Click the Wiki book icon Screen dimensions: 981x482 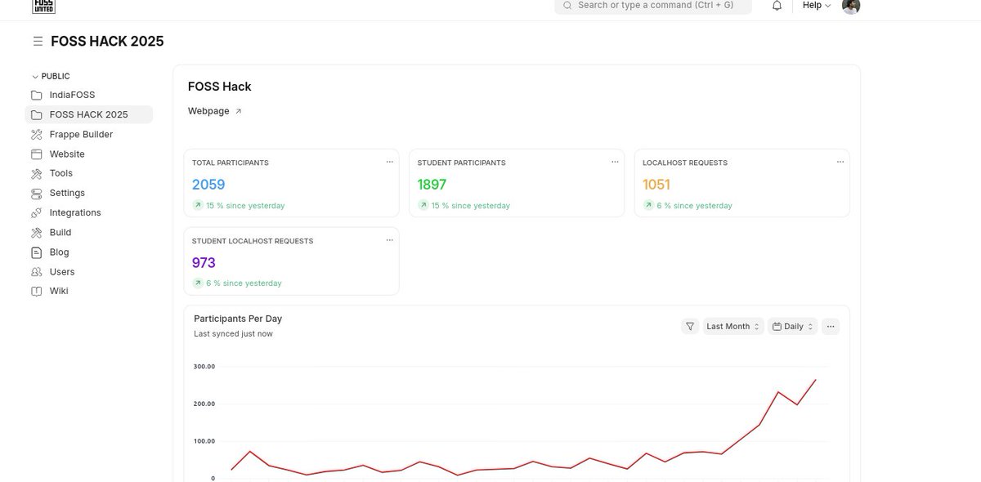tap(36, 291)
